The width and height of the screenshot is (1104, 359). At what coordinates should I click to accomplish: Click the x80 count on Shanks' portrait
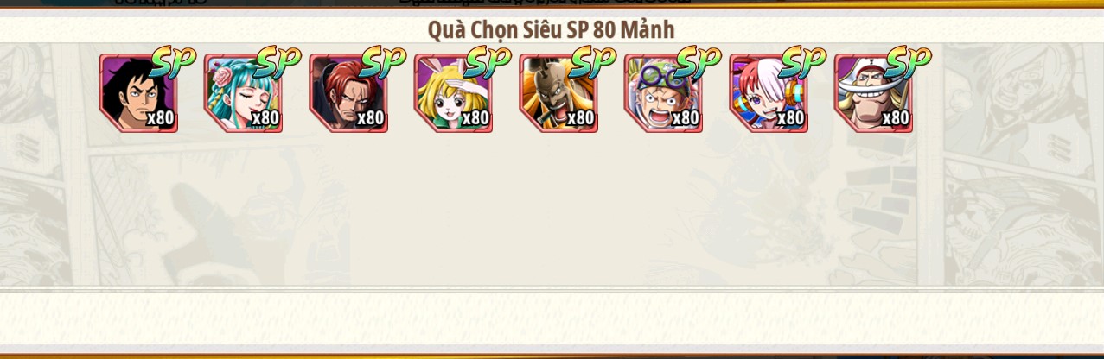point(370,117)
